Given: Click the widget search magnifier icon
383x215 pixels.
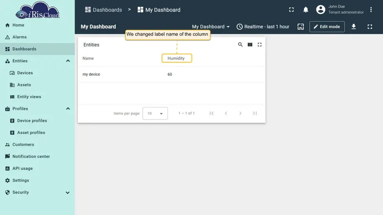Looking at the screenshot, I should (x=240, y=44).
